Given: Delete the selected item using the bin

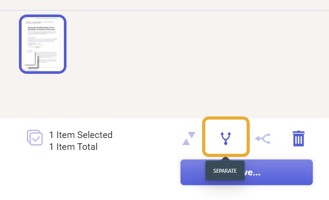Looking at the screenshot, I should 298,138.
